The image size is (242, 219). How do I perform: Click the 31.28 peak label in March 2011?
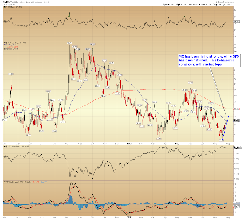click(x=11, y=74)
